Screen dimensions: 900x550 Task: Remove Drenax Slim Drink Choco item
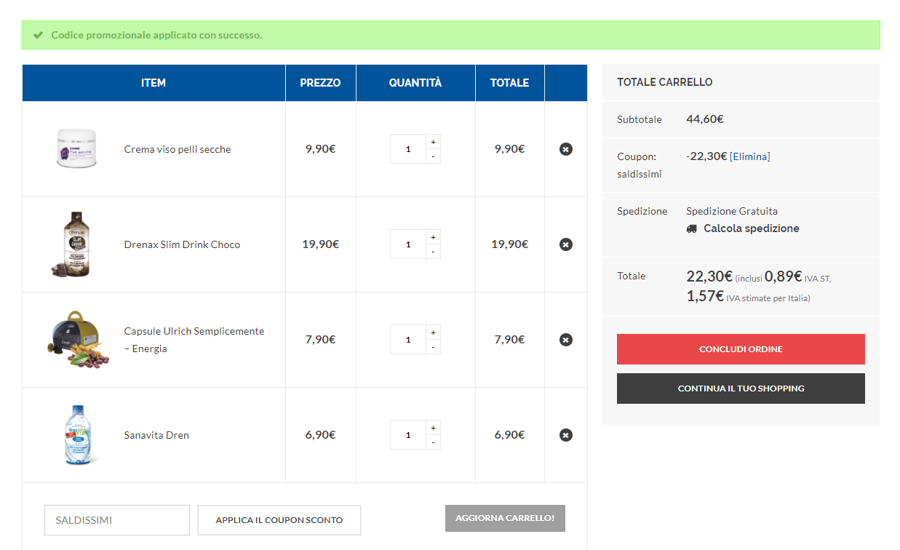[565, 244]
